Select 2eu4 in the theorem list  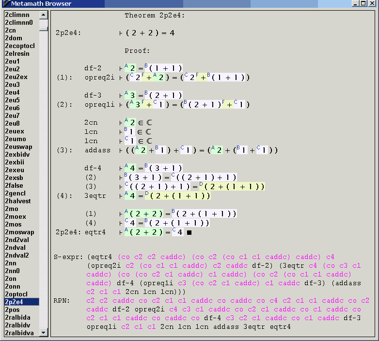coord(12,92)
